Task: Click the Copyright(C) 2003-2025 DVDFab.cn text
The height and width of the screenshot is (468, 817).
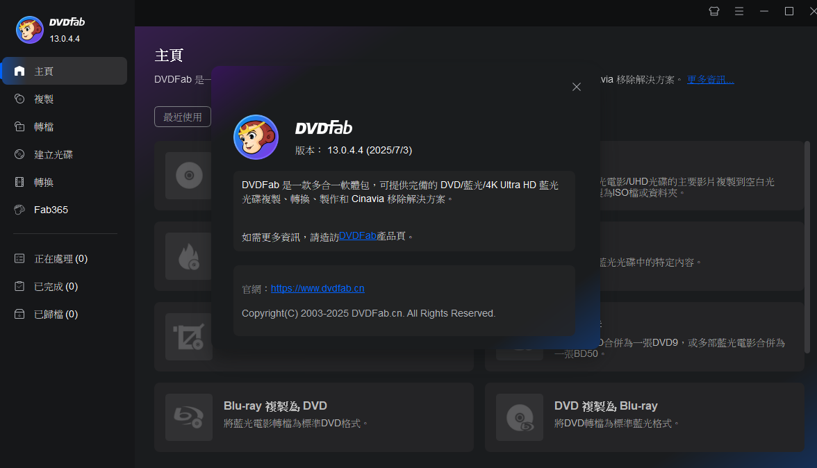Action: click(368, 313)
